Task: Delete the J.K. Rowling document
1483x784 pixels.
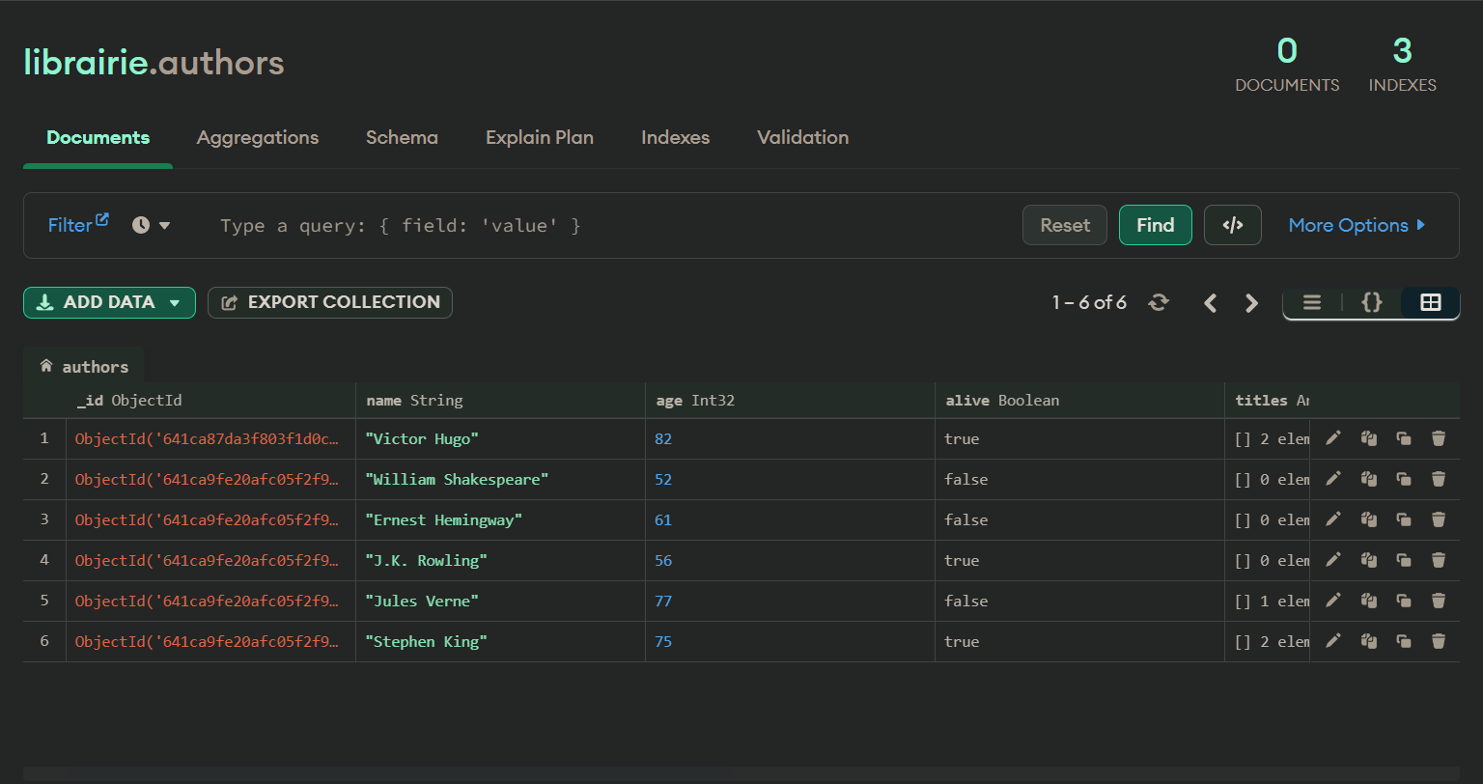Action: click(x=1439, y=560)
